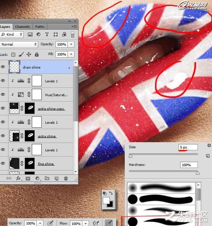Select the soft round pressure size brush
This screenshot has height=226, width=212.
pos(161,210)
